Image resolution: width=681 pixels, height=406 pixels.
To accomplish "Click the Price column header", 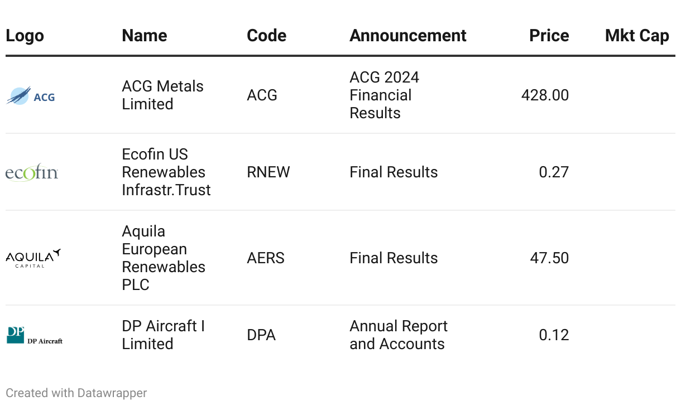I will coord(549,36).
